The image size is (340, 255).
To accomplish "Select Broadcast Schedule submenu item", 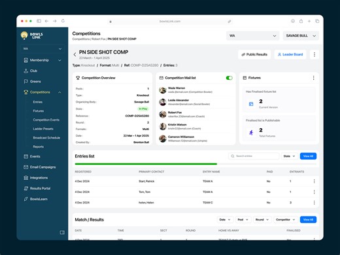I will coord(46,138).
